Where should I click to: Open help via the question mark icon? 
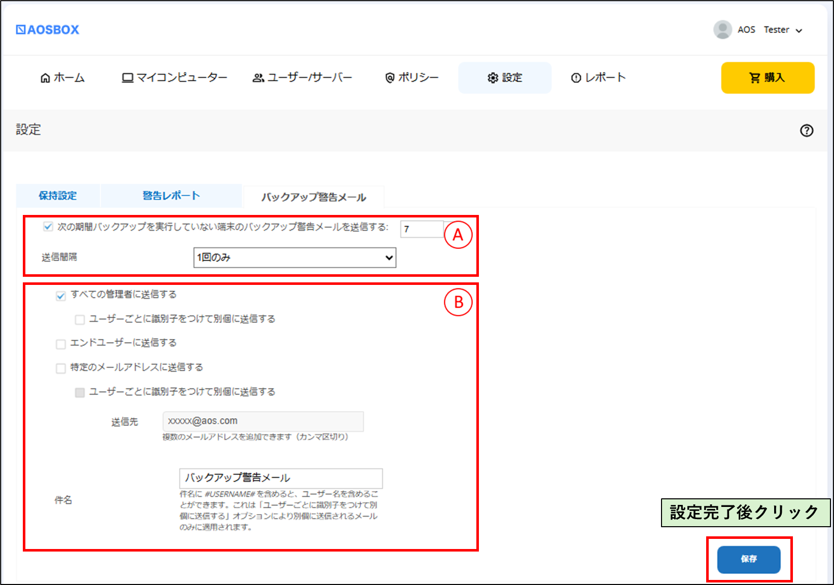coord(807,130)
